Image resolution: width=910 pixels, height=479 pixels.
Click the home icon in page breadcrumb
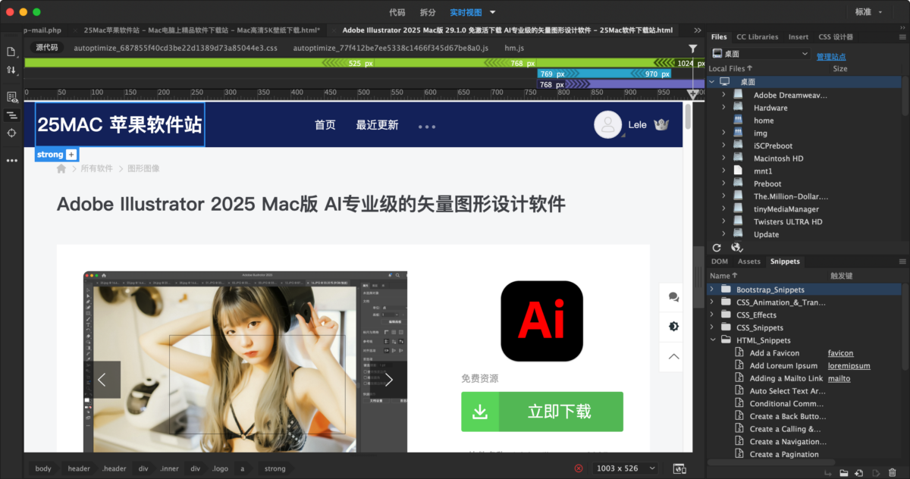click(x=61, y=168)
